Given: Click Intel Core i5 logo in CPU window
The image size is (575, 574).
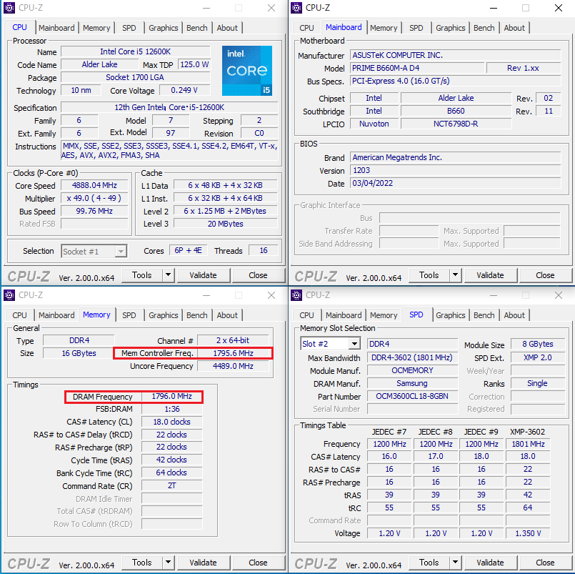Looking at the screenshot, I should 247,71.
